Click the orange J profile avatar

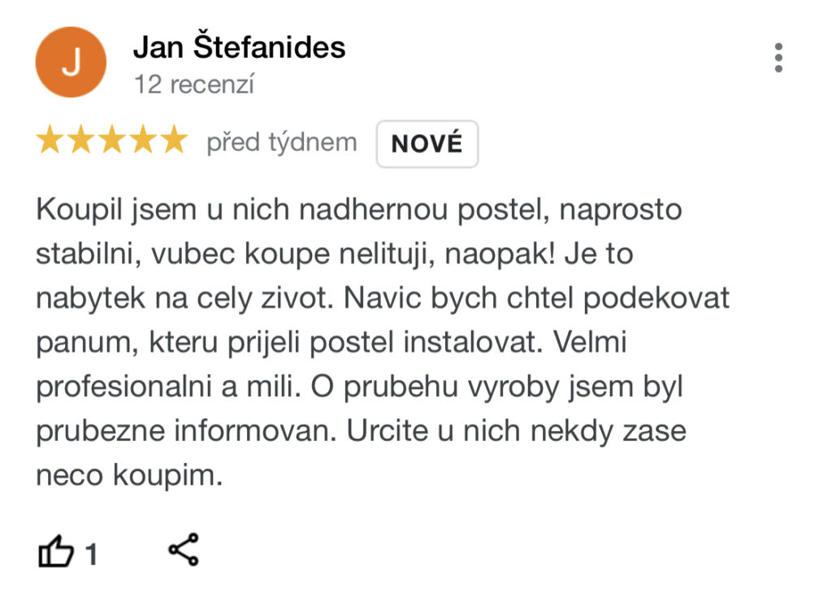point(71,62)
